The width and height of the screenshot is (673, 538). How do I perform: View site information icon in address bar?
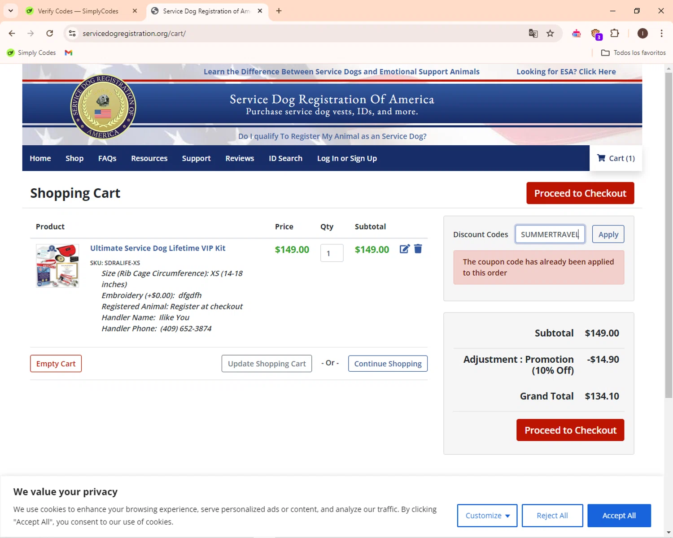coord(72,33)
